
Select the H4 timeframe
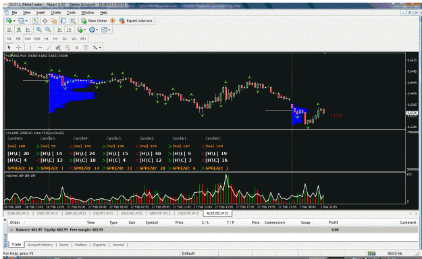[55, 38]
